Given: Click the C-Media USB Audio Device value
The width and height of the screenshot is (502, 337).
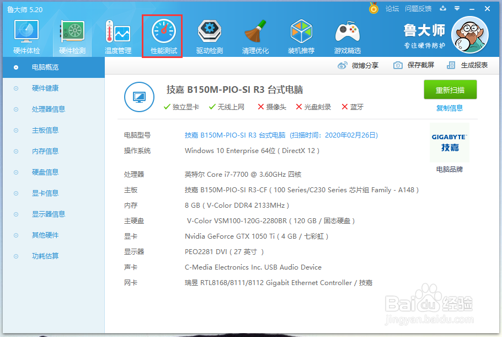Looking at the screenshot, I should click(x=253, y=267).
